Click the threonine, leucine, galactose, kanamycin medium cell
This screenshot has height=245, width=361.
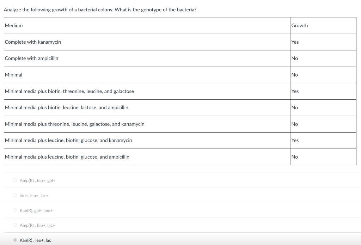[x=75, y=124]
